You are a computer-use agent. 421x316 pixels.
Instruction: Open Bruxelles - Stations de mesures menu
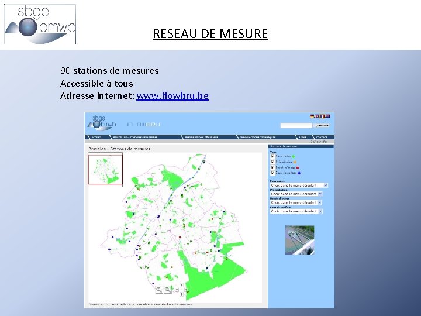click(135, 138)
